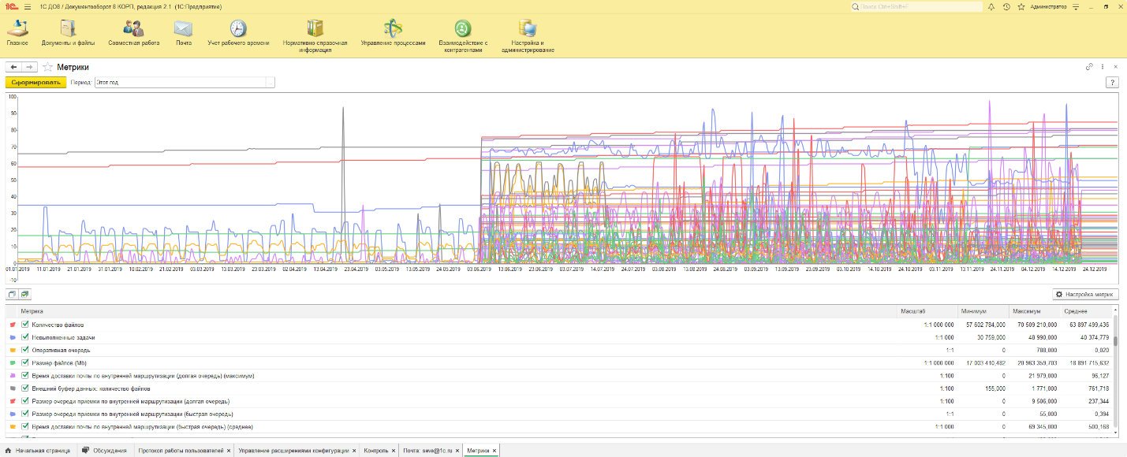Screen dimensions: 1127x457
Task: Open the Почта section icon
Action: 183,29
